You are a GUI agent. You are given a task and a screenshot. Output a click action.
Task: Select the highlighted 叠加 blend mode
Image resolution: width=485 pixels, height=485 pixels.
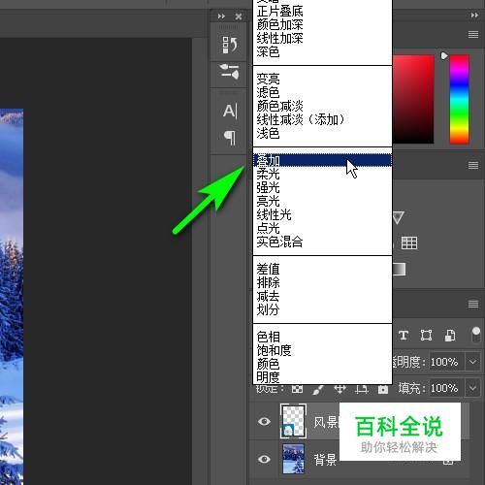[x=322, y=160]
